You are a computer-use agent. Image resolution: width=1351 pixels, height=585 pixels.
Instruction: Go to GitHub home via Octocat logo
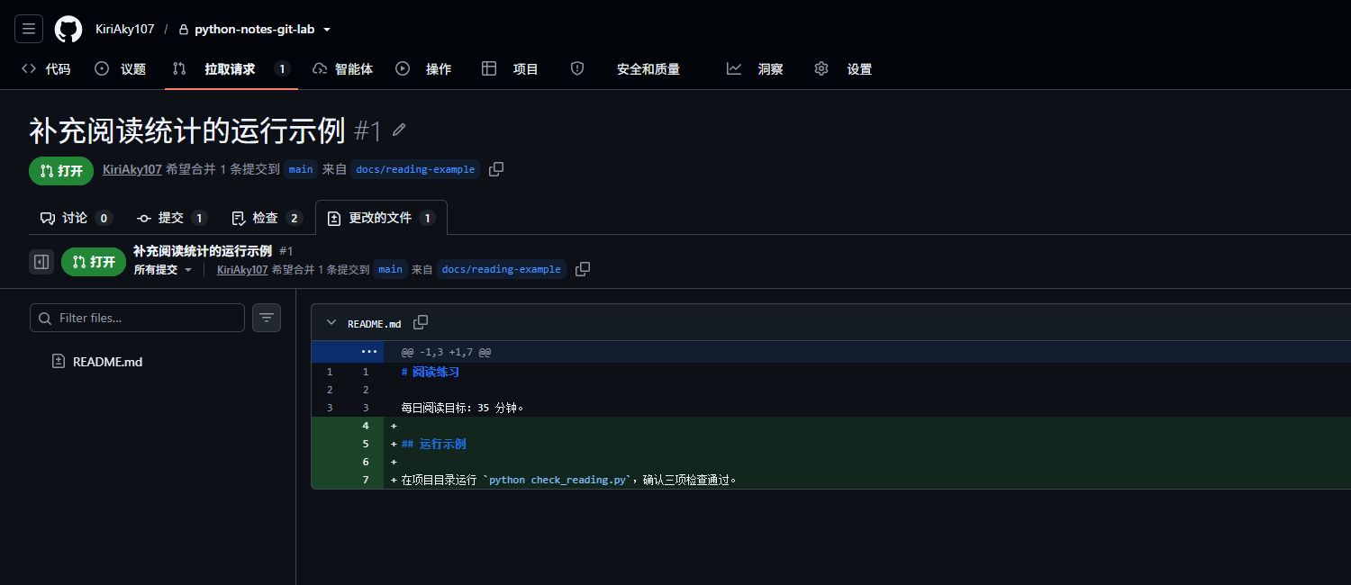[68, 29]
